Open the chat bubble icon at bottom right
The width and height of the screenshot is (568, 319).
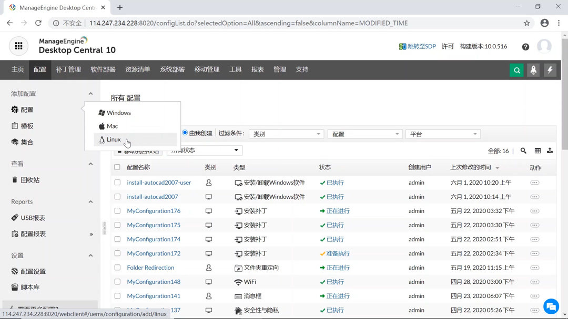coord(551,306)
